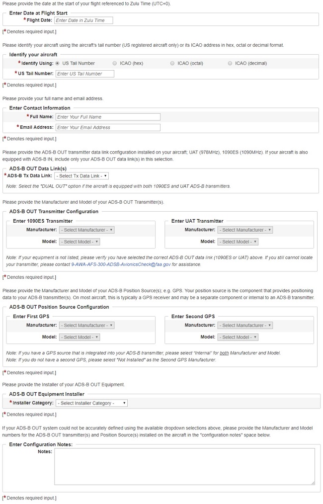Open the ADS-B Tx Data Link dropdown

81,176
